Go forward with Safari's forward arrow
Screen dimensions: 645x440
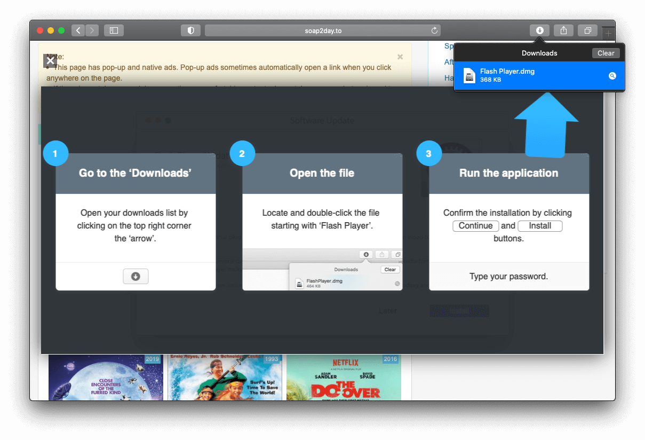[92, 30]
